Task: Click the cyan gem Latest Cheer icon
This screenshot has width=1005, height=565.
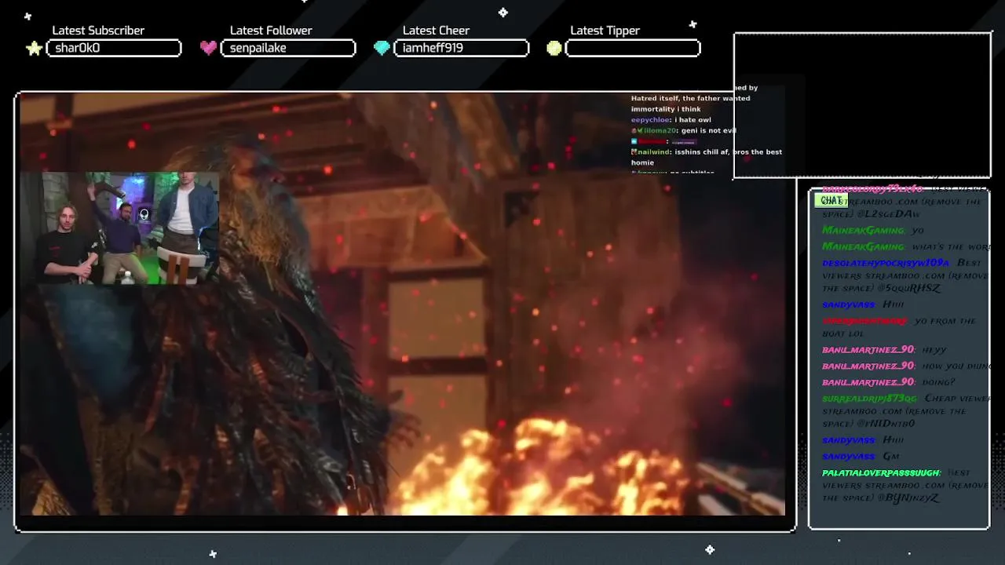Action: click(x=382, y=48)
